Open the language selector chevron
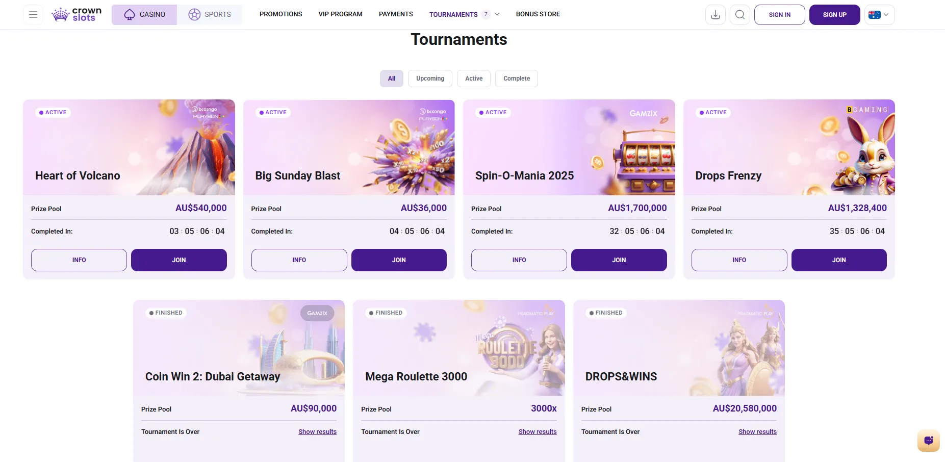 coord(886,15)
